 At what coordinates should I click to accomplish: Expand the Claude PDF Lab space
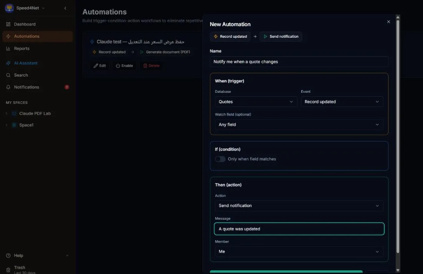(7, 114)
